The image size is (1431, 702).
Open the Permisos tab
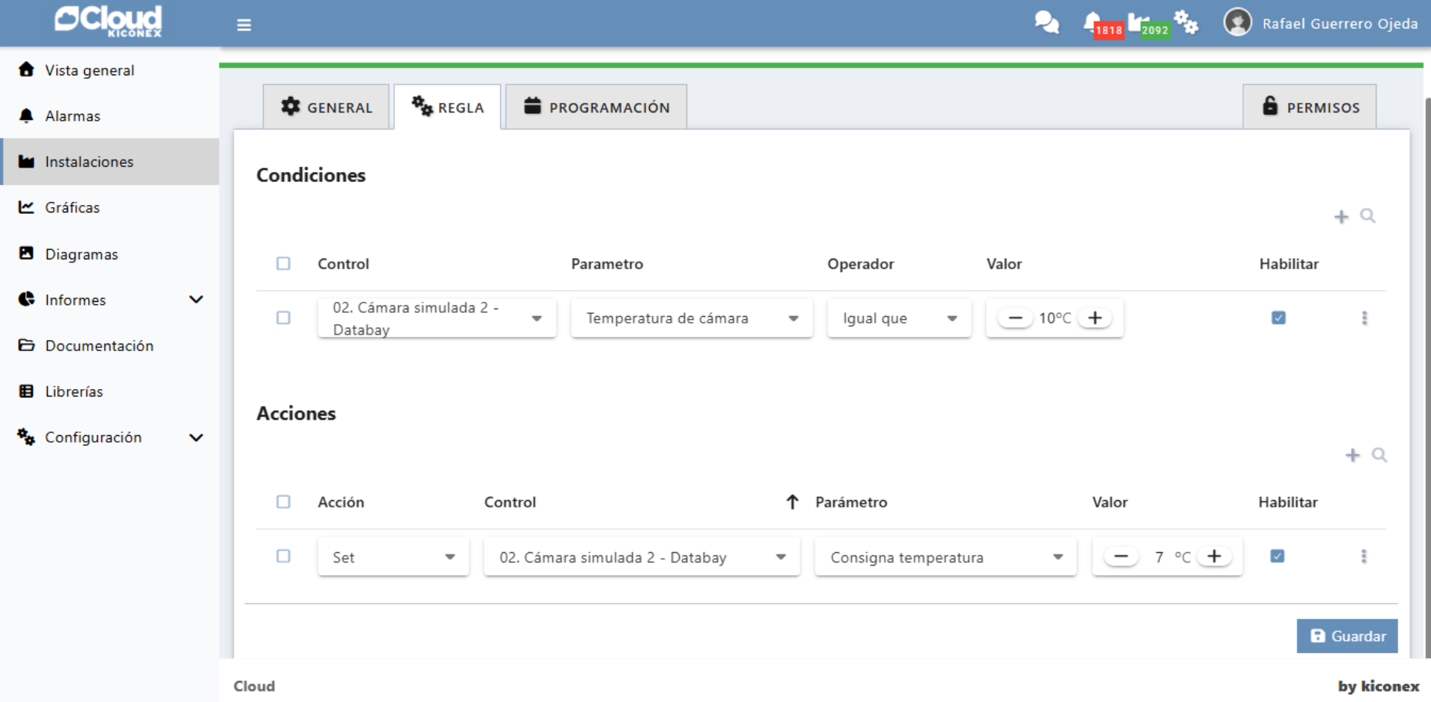1310,107
